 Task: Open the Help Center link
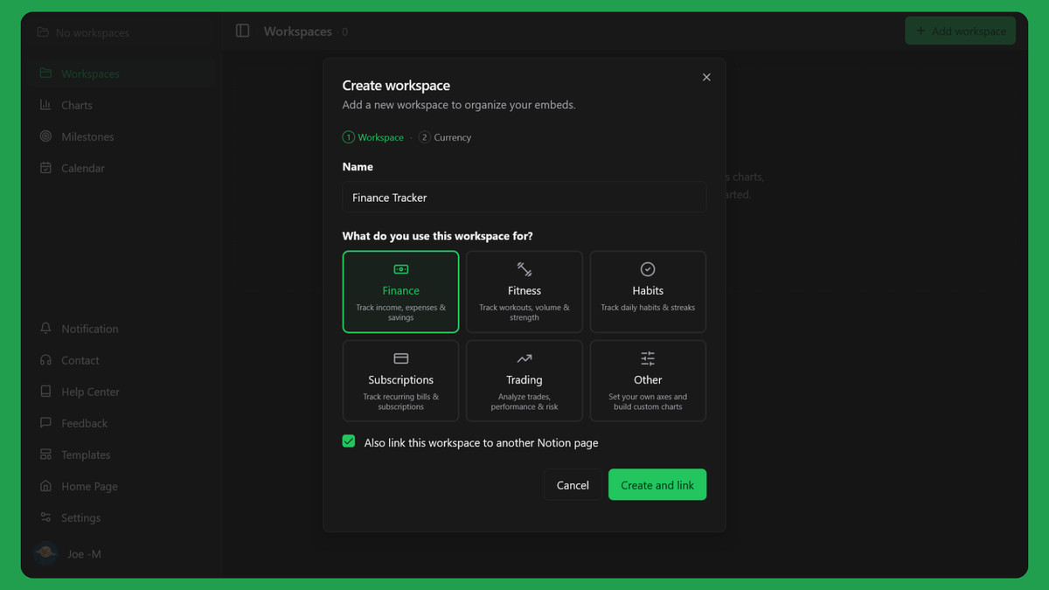[121, 392]
